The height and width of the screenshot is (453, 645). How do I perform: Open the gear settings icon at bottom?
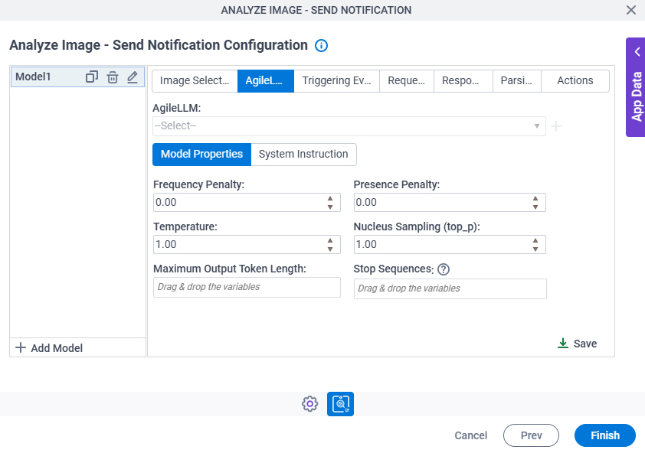point(309,404)
